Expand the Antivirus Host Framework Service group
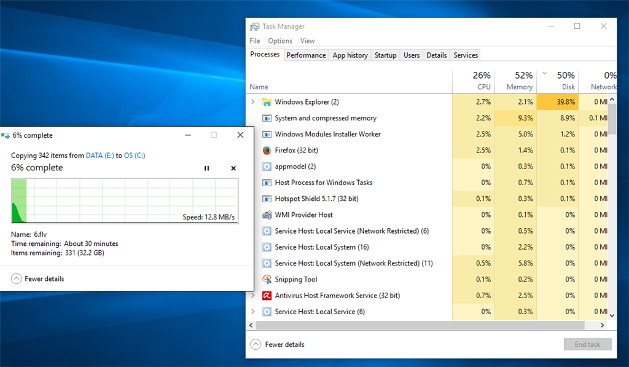The width and height of the screenshot is (629, 367). [252, 296]
